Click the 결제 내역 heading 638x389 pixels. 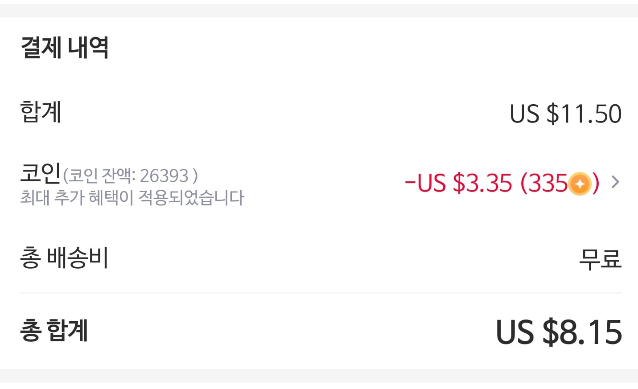[x=65, y=47]
